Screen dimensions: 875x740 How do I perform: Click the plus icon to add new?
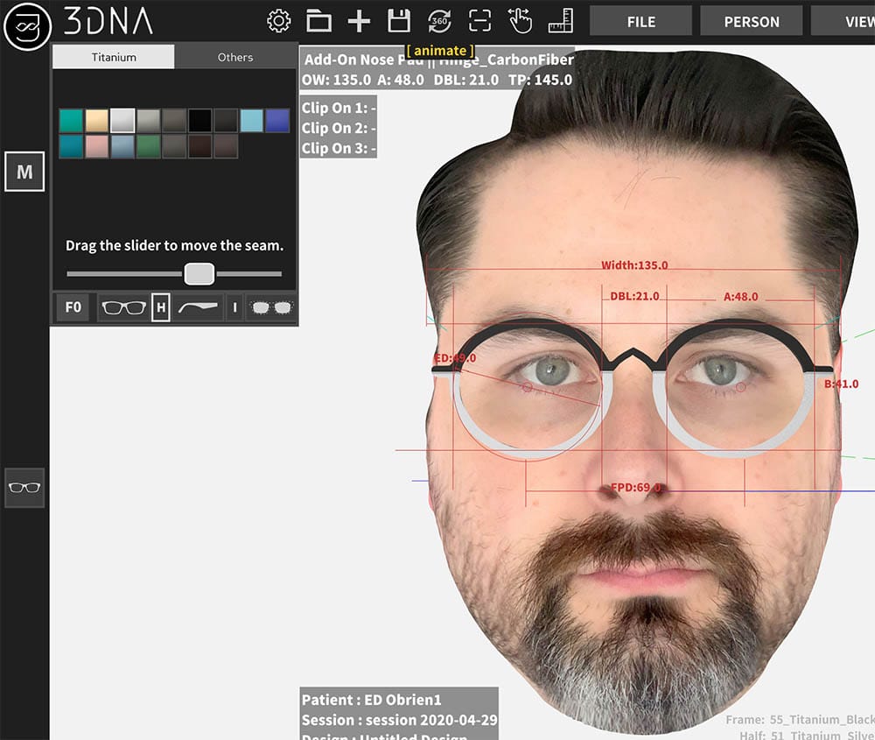pos(359,22)
